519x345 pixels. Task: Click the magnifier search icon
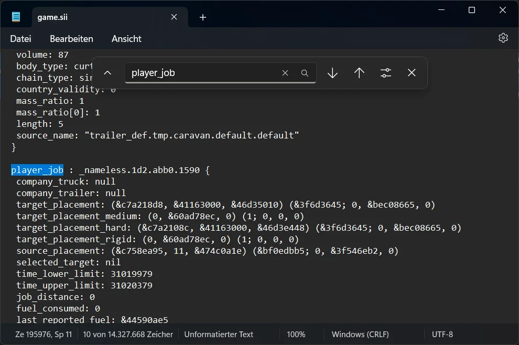pyautogui.click(x=305, y=73)
